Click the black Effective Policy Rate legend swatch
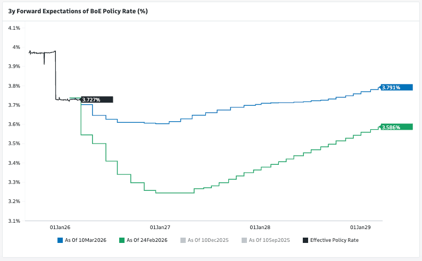This screenshot has height=261, width=422. [305, 240]
